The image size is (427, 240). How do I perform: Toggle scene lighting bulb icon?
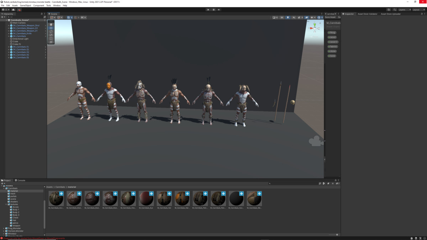point(288,17)
